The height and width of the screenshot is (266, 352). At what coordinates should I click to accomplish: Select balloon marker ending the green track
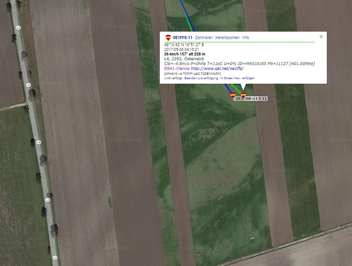point(243,95)
